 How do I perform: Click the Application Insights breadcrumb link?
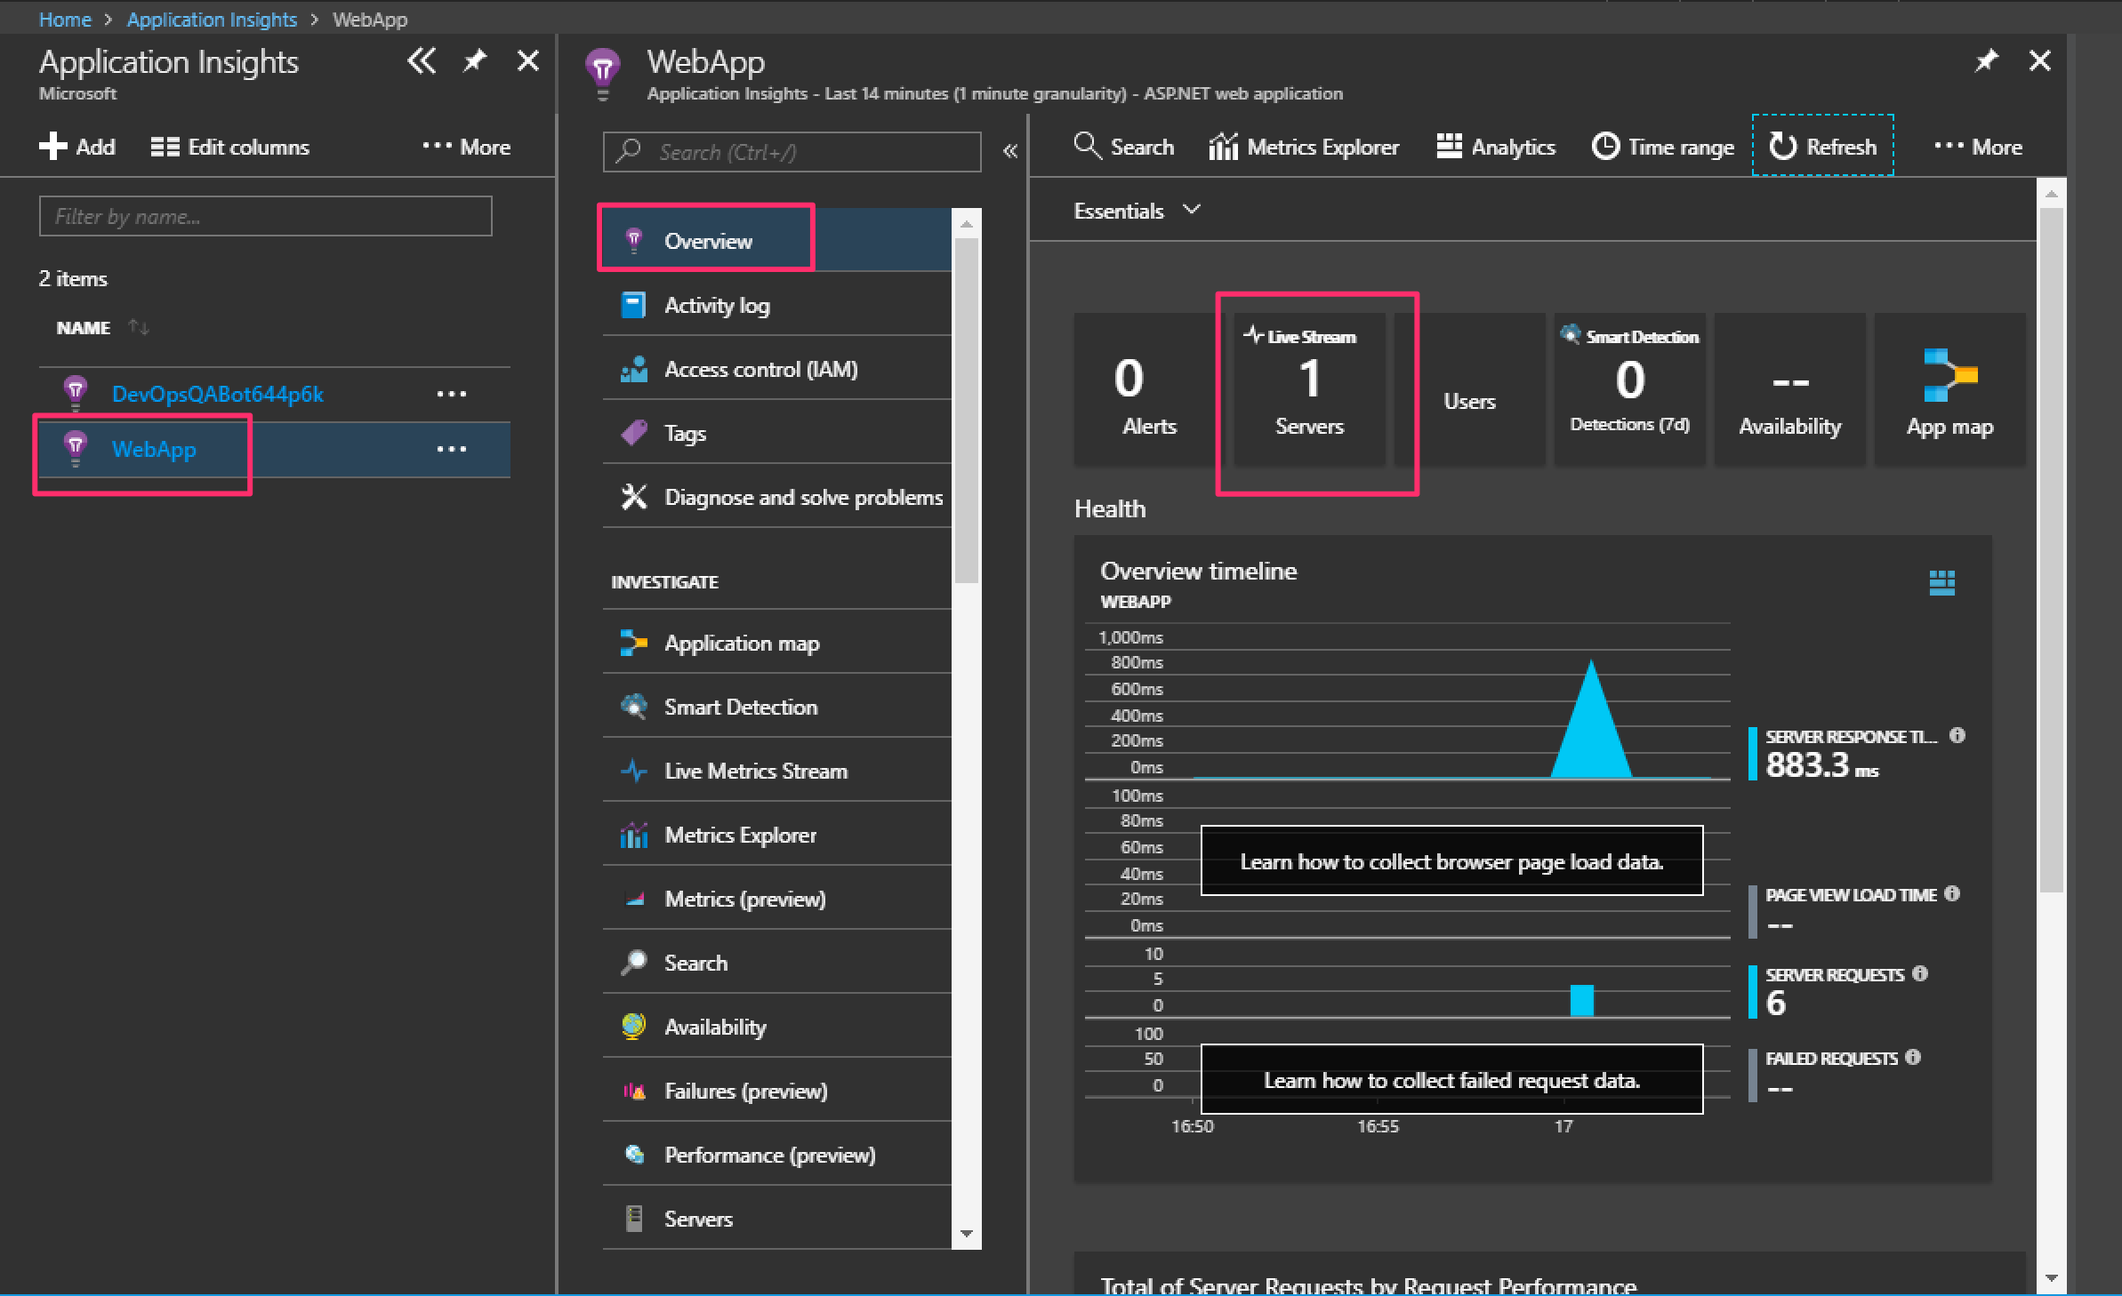pyautogui.click(x=212, y=19)
